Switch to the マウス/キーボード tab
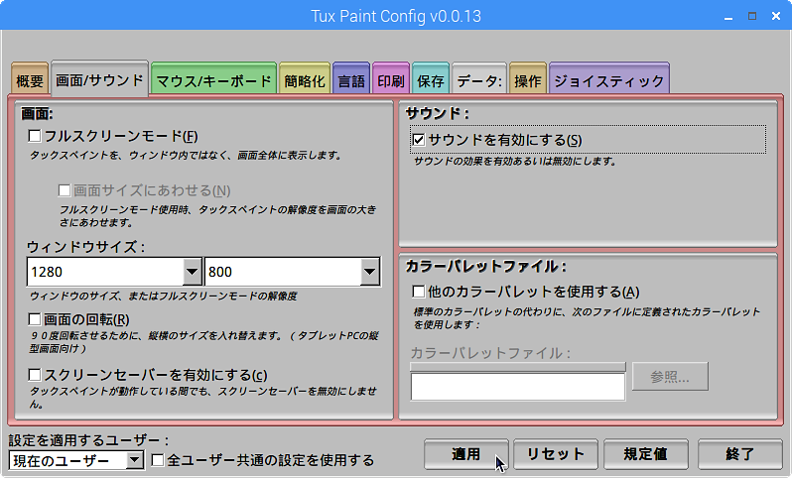This screenshot has width=792, height=478. (213, 79)
